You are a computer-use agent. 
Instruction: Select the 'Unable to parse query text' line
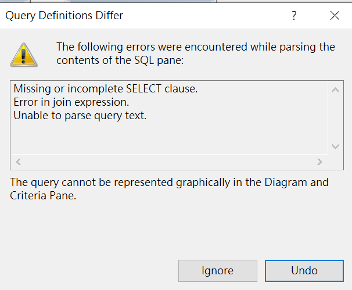(80, 116)
